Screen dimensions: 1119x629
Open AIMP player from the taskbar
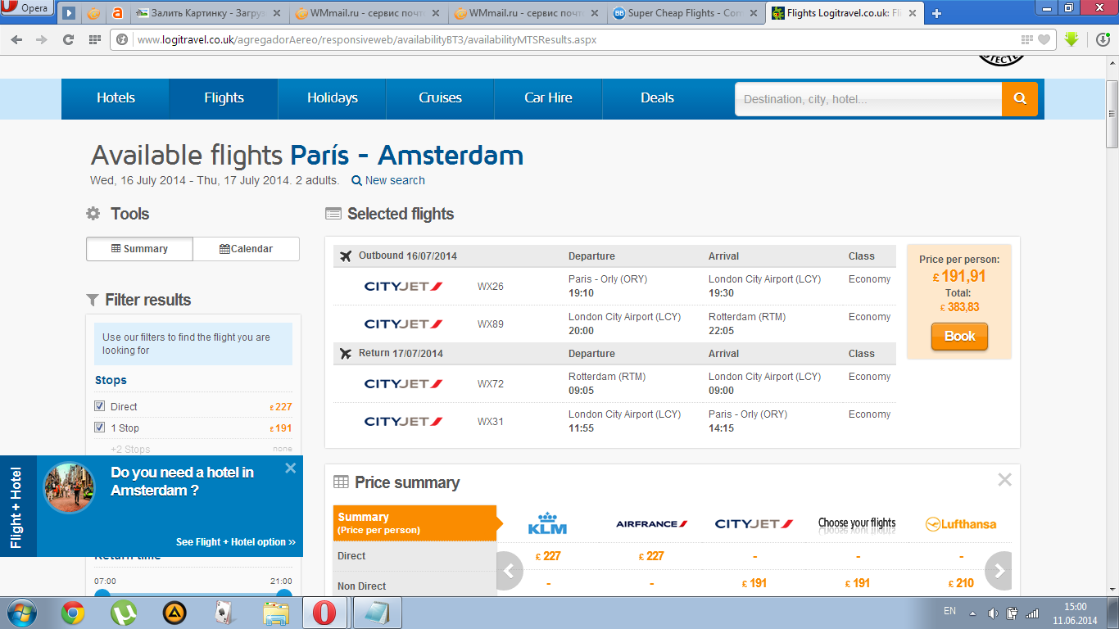pos(174,613)
